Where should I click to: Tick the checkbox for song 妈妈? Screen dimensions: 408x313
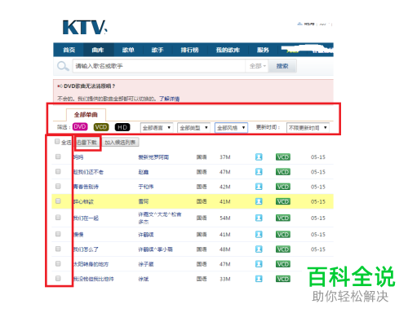point(58,156)
